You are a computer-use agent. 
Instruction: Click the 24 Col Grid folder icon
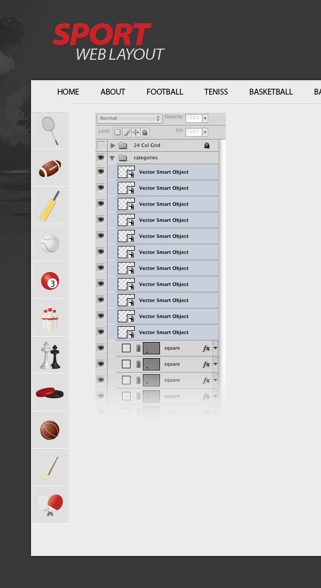click(123, 145)
